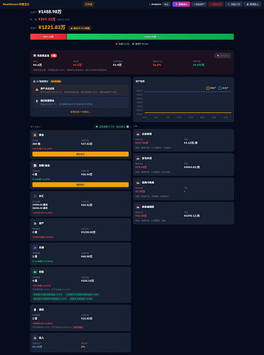Click the icon on ¥237.96万 liability card
The width and height of the screenshot is (264, 355).
click(x=138, y=134)
